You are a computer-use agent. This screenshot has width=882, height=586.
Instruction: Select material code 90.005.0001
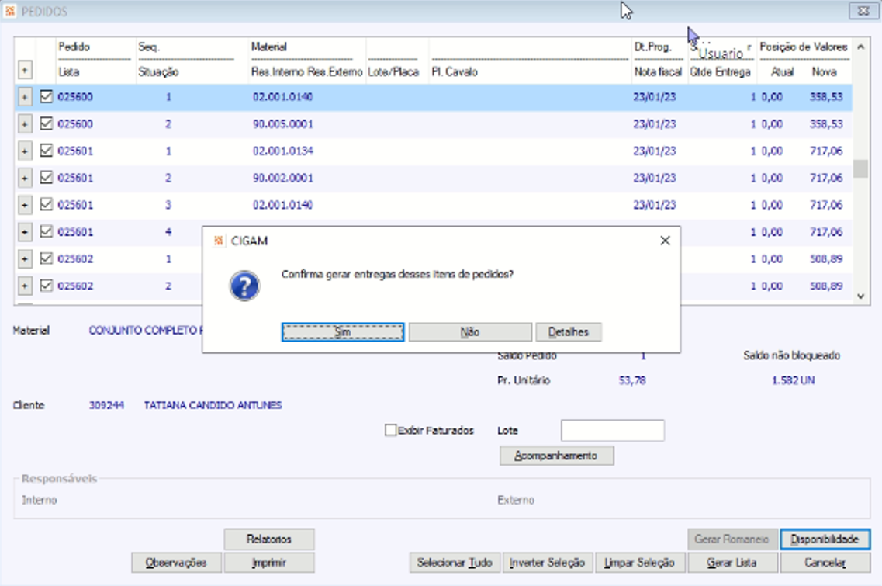tap(282, 124)
